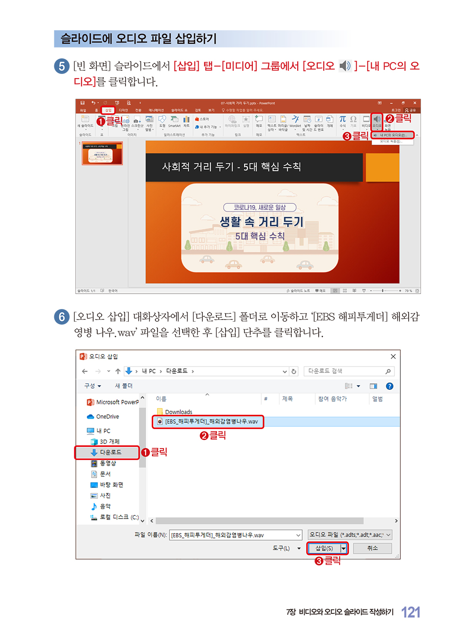The image size is (452, 639).
Task: Select slide 1 thumbnail in slide pane
Action: 102,153
